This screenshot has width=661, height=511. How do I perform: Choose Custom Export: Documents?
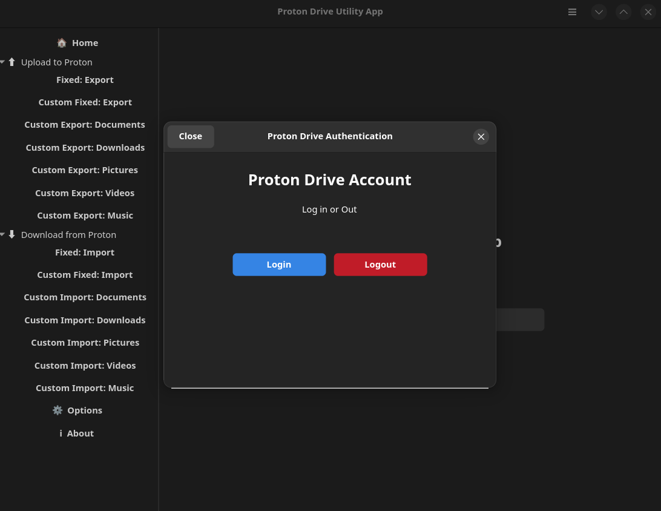85,125
